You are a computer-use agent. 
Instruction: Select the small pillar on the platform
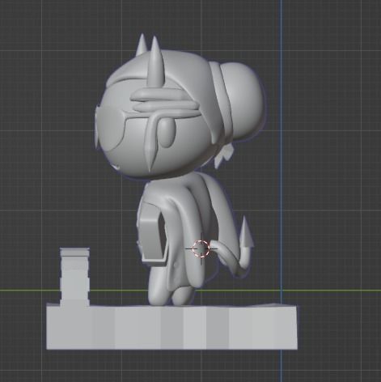[74, 277]
